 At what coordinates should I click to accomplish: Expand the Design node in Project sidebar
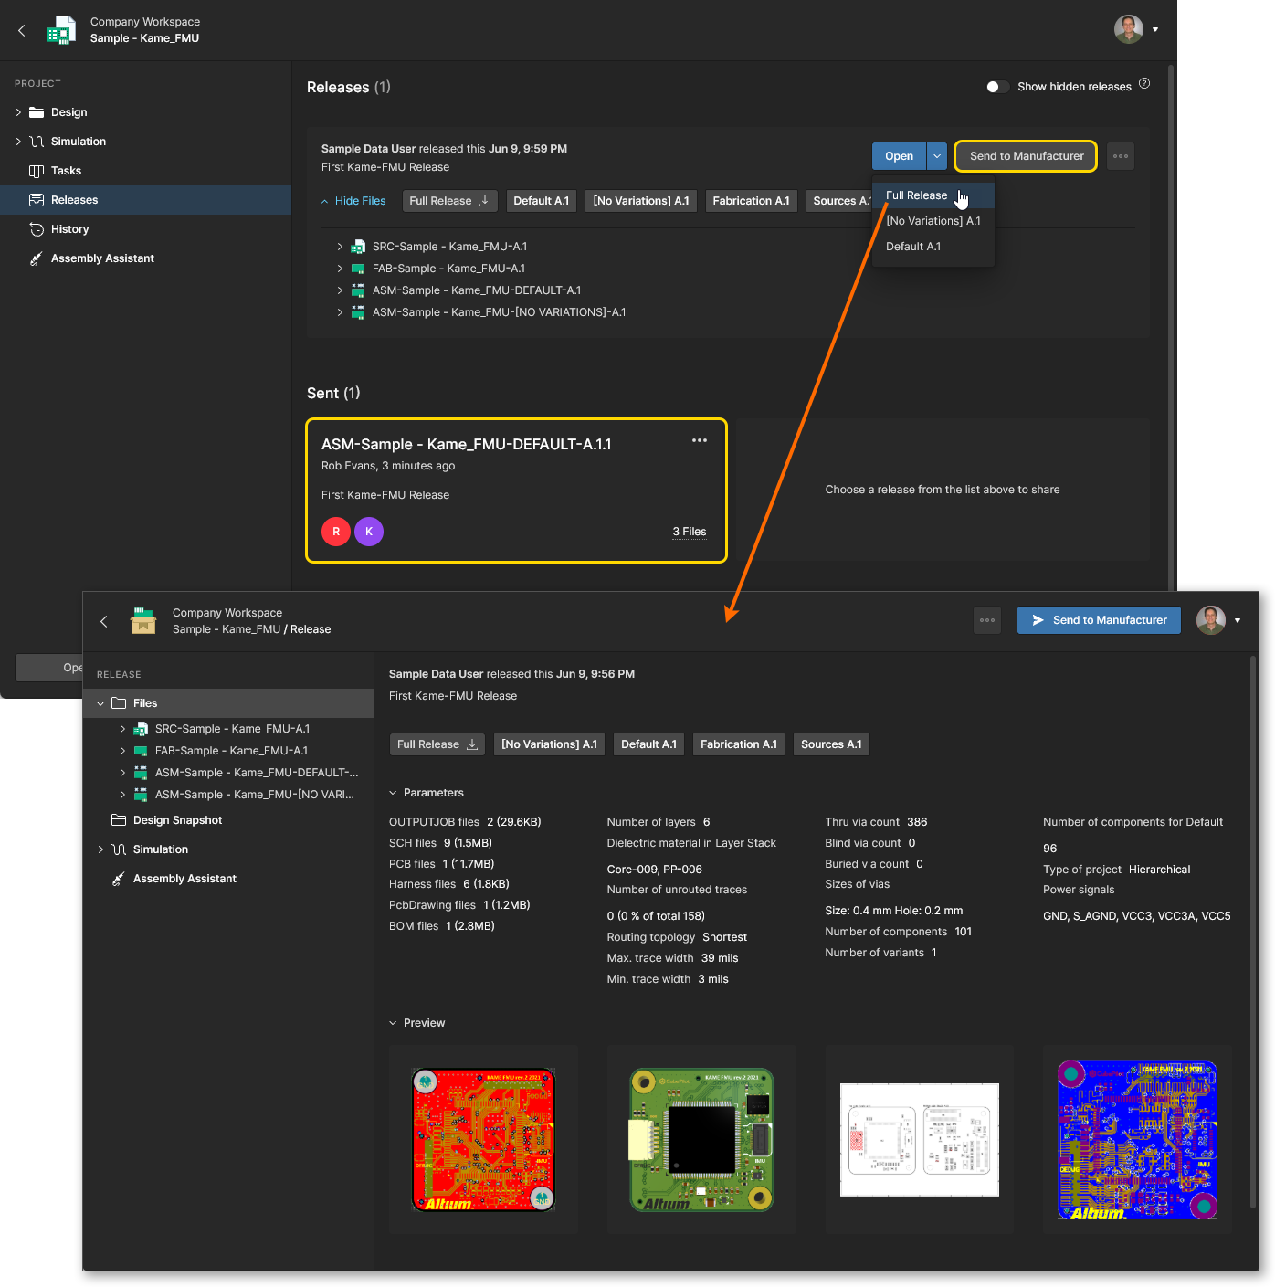pos(18,112)
